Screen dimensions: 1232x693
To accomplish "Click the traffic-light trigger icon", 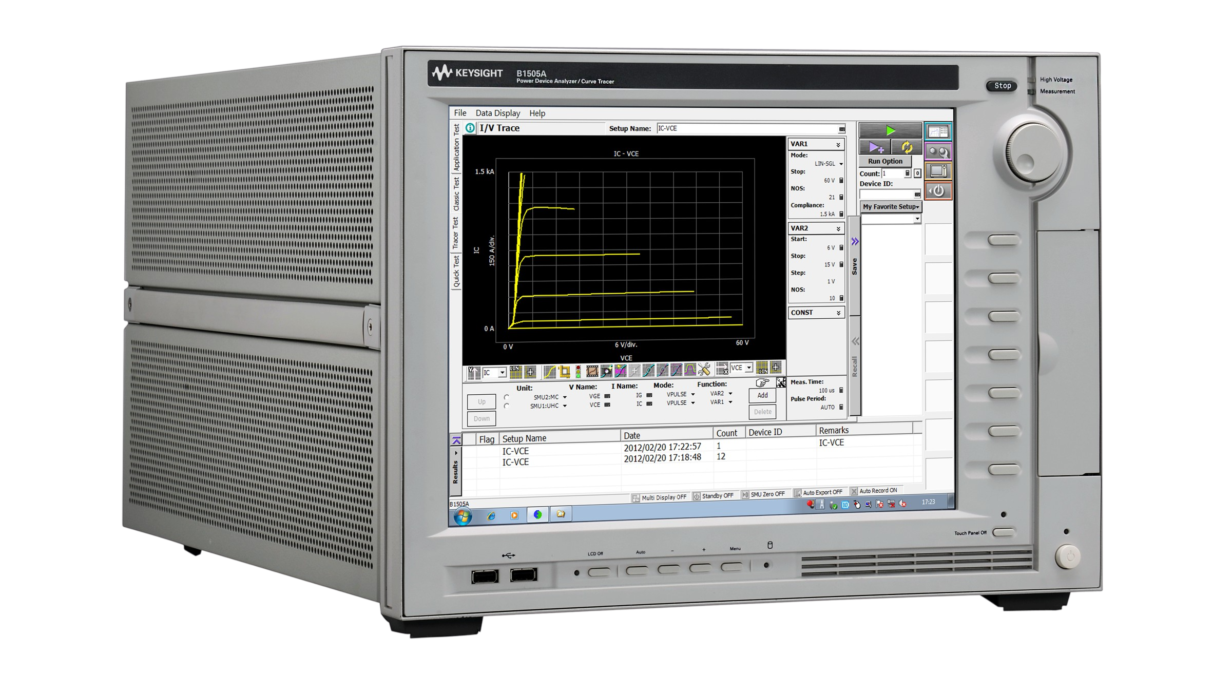I will 578,372.
